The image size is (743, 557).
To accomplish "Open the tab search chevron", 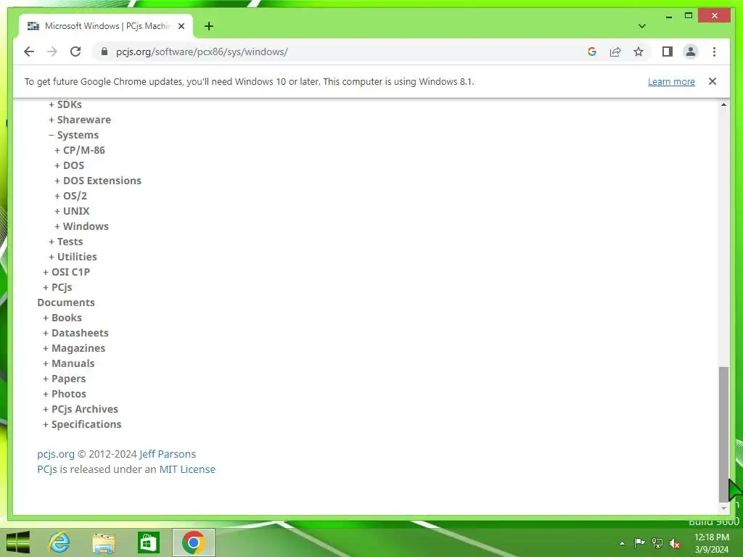I will (x=641, y=26).
